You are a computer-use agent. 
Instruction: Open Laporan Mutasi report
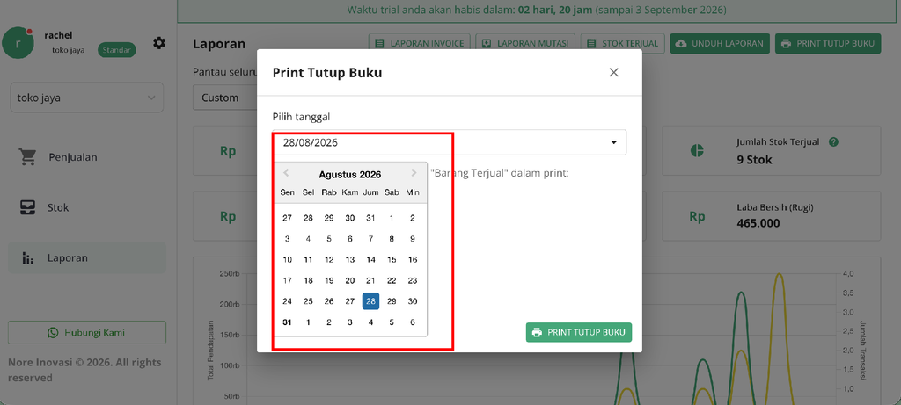525,44
